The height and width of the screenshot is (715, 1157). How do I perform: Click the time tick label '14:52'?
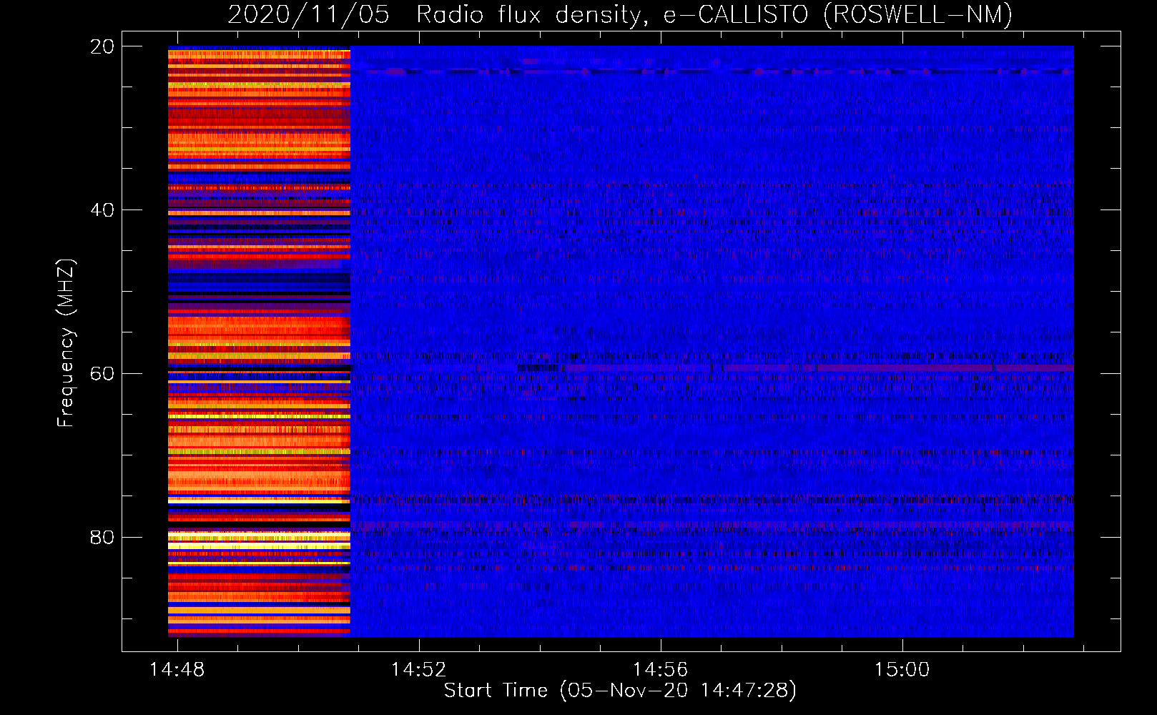[418, 669]
